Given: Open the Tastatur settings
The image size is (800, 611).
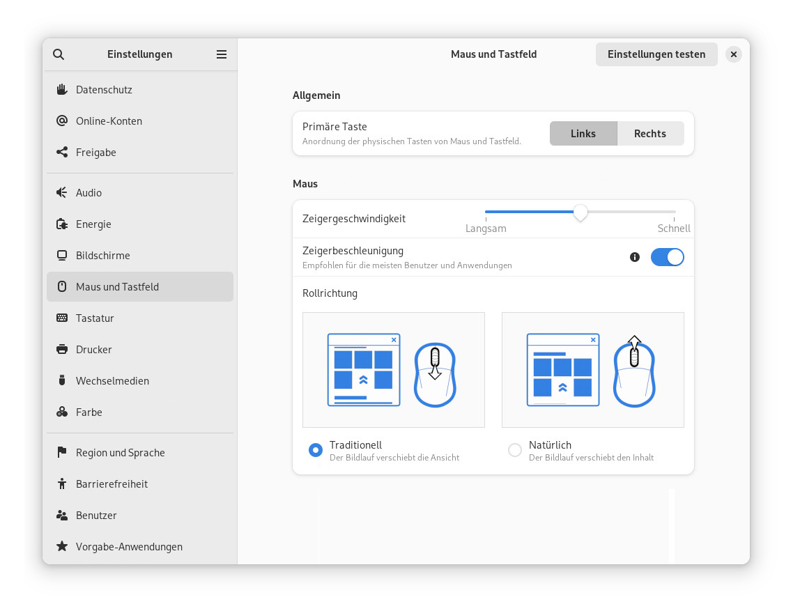Looking at the screenshot, I should (96, 318).
